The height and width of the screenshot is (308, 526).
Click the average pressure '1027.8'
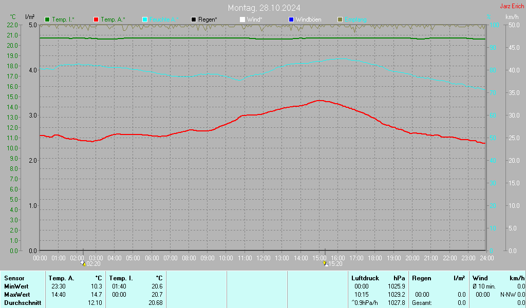pos(397,303)
